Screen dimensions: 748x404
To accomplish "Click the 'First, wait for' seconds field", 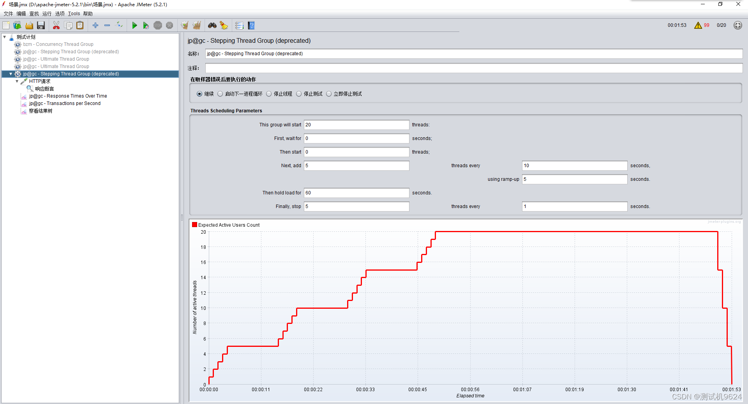I will tap(356, 138).
